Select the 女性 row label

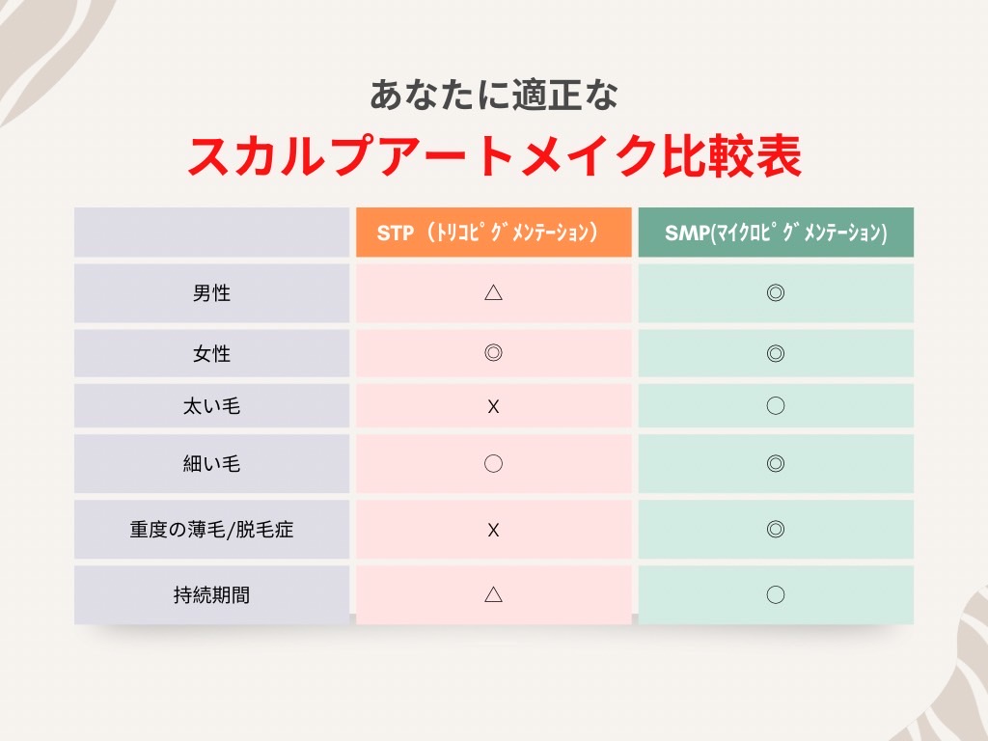[211, 354]
